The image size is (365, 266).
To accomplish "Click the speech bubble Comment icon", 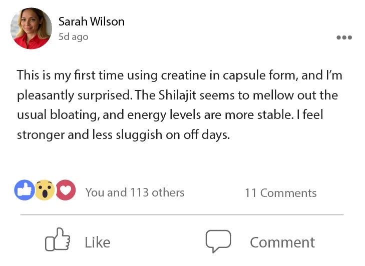I will click(218, 241).
